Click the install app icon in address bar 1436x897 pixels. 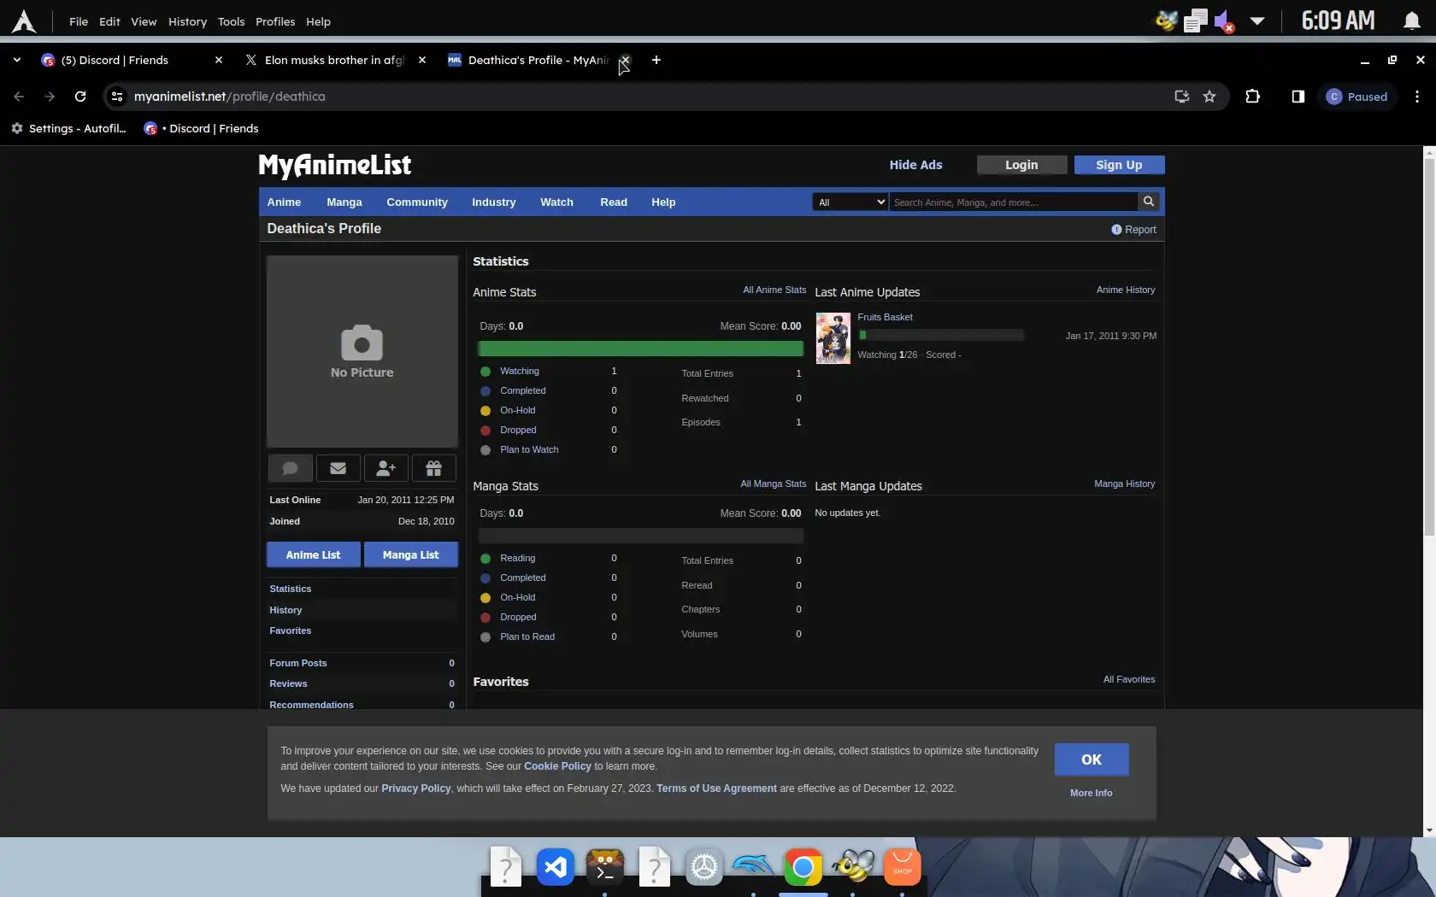point(1182,97)
